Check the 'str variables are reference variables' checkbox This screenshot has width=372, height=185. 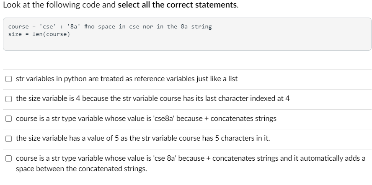coord(8,79)
